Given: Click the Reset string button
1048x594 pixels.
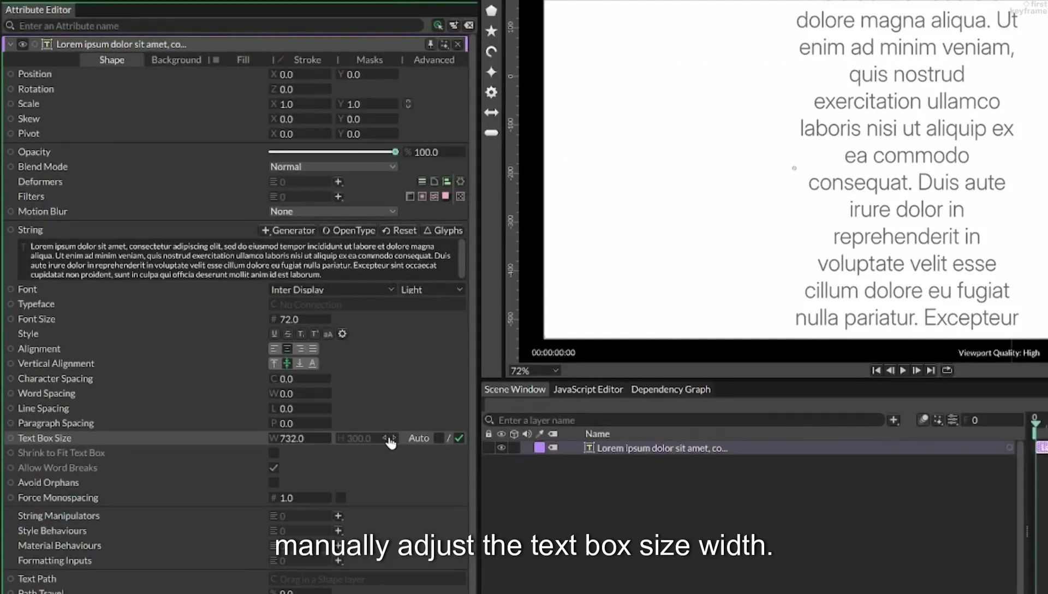Looking at the screenshot, I should (400, 230).
